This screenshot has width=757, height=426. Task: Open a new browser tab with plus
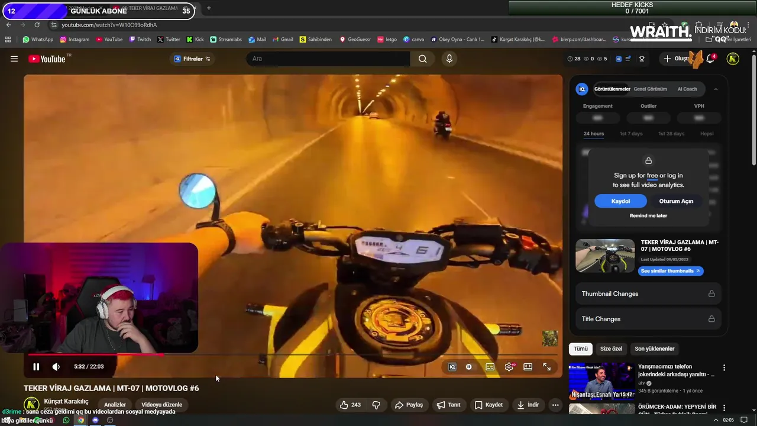coord(209,8)
